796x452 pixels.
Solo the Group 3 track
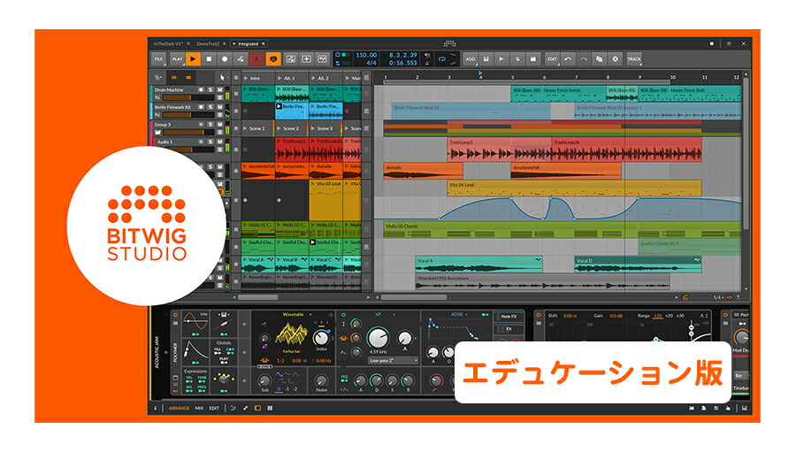coord(210,125)
